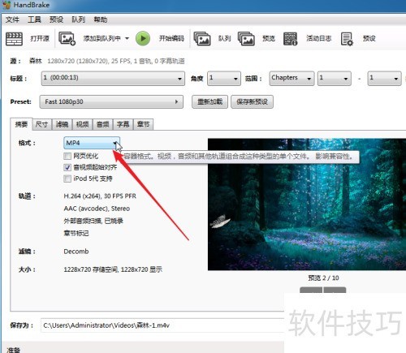Open the 队列 menu in menu bar
406x353 pixels.
pos(79,19)
